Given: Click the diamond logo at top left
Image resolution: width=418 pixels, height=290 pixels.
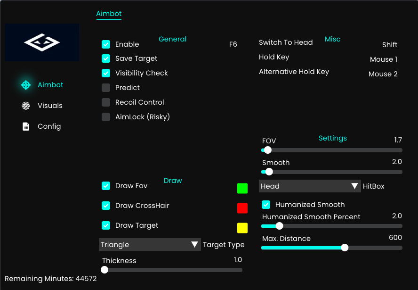Looking at the screenshot, I should click(42, 42).
